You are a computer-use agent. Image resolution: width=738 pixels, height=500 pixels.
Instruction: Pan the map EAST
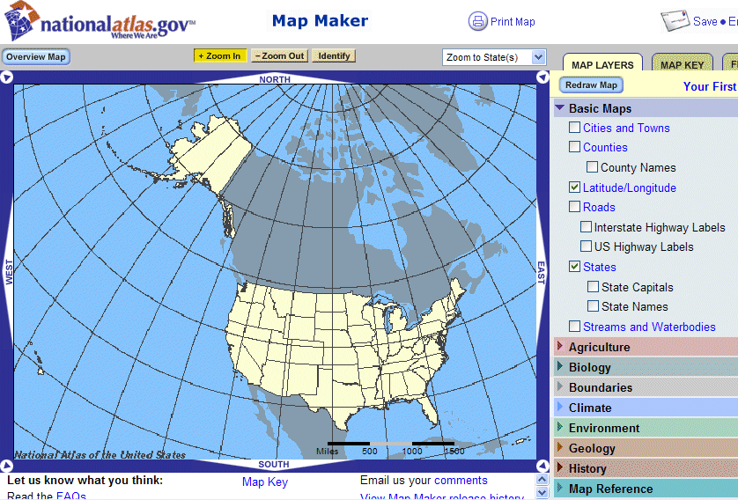[542, 273]
